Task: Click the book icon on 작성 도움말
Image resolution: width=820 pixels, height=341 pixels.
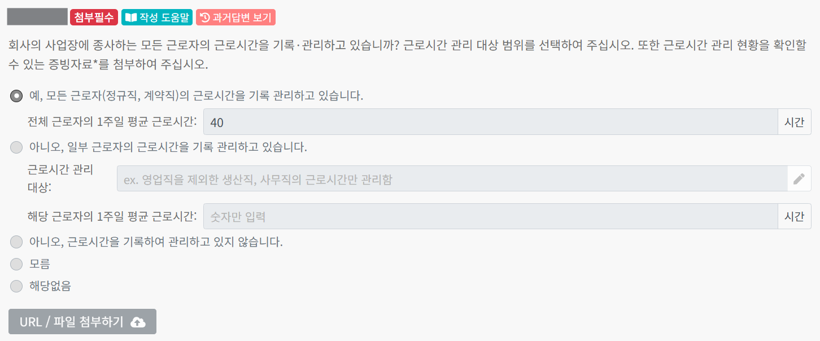Action: (x=130, y=18)
